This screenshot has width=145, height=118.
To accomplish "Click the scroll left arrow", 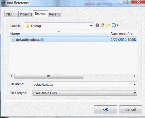I will click(11, 76).
